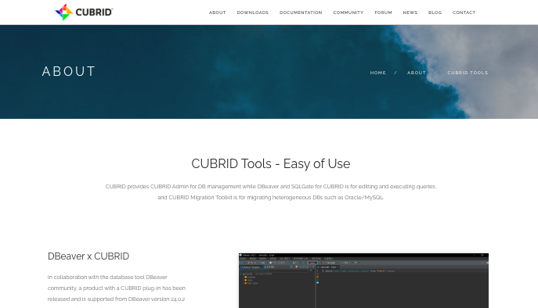Click the 'DBeaver x CUBRID' heading
538x308 pixels.
(x=88, y=256)
